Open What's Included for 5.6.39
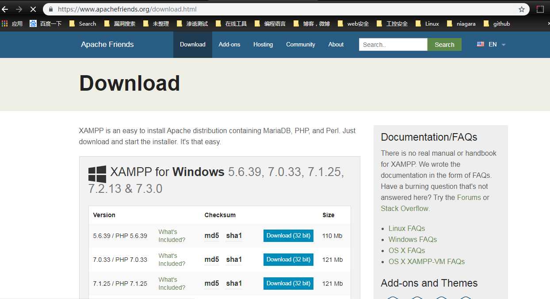 172,236
